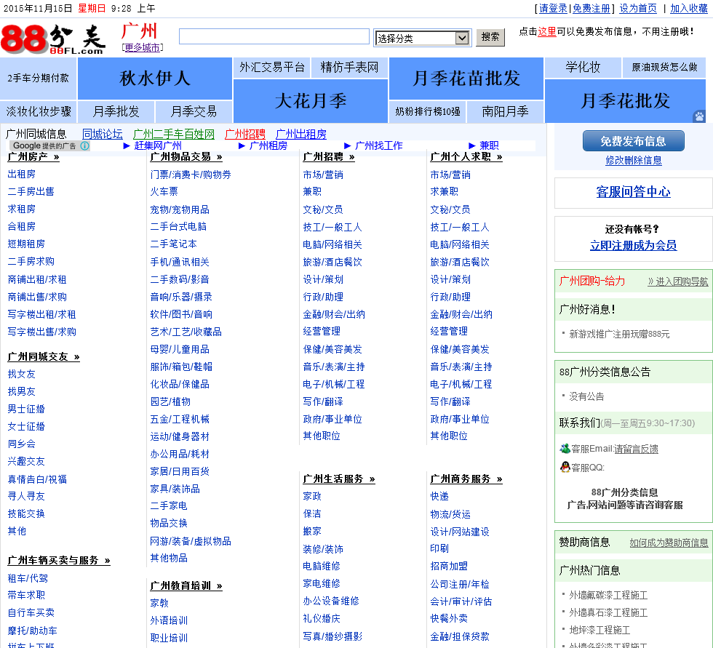The width and height of the screenshot is (713, 648).
Task: Click 加入收藏 link
Action: (x=689, y=8)
